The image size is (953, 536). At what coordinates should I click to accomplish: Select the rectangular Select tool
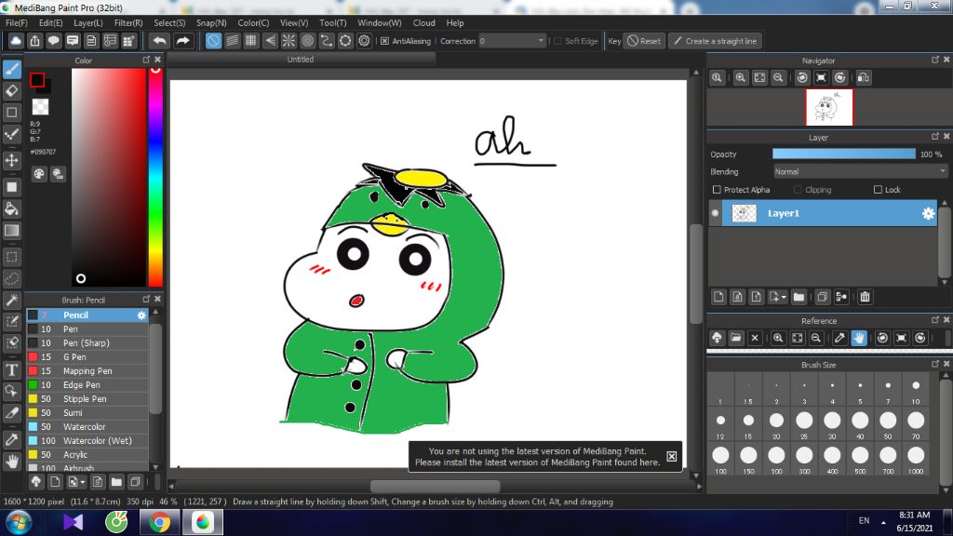coord(12,257)
